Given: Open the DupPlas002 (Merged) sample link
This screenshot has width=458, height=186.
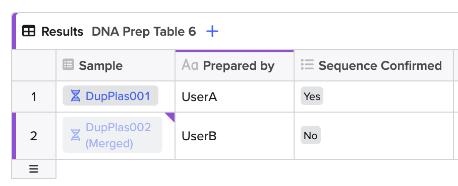Looking at the screenshot, I should coord(119,135).
